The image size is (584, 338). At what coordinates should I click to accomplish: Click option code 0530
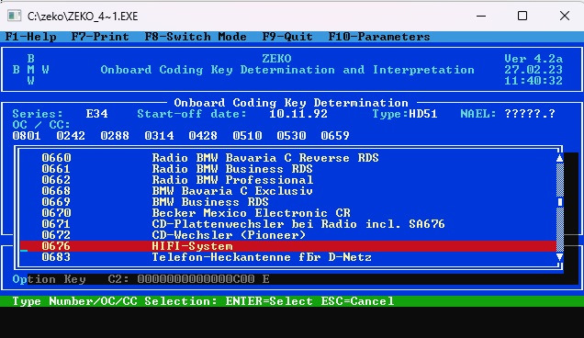click(291, 136)
